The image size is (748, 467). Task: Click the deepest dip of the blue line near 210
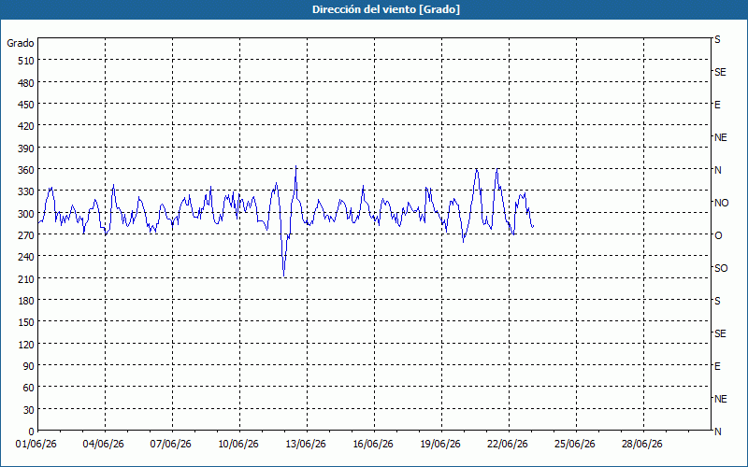284,276
